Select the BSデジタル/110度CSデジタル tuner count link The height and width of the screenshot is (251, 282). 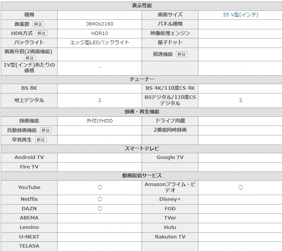[240, 100]
